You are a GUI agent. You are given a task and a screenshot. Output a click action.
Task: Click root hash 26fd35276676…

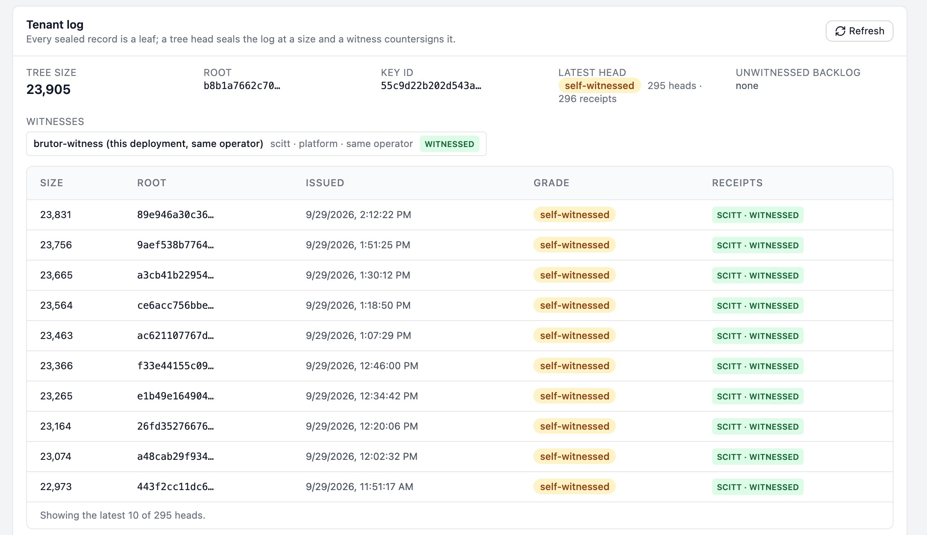click(176, 426)
